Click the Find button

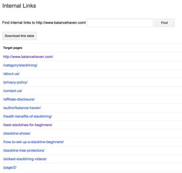[164, 23]
